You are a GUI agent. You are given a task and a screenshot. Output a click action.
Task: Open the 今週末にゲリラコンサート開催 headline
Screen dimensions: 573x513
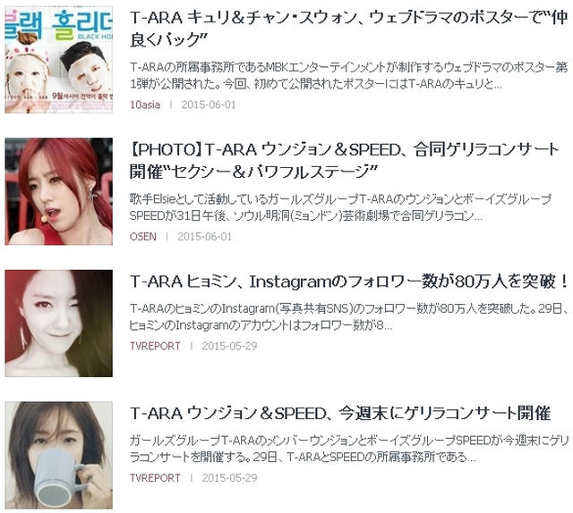point(340,413)
